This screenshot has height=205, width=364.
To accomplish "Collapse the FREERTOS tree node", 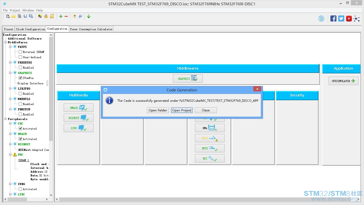I will click(x=10, y=62).
